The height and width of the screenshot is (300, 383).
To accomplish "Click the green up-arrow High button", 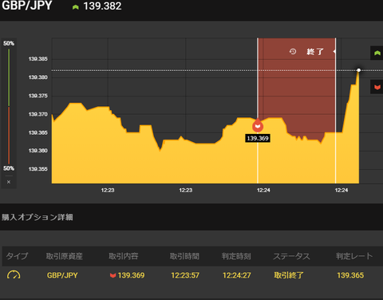I will [x=377, y=53].
